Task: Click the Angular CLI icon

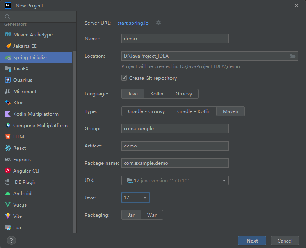Action: [8, 171]
